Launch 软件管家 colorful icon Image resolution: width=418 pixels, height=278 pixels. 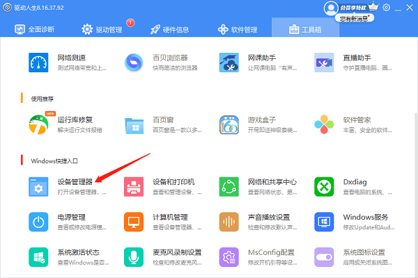pyautogui.click(x=324, y=125)
